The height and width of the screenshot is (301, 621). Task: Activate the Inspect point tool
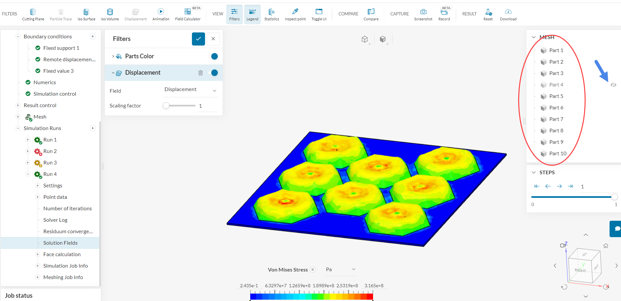[x=295, y=15]
